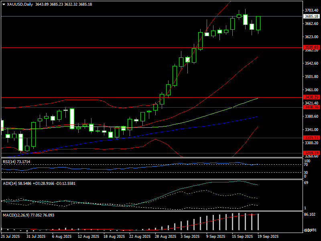
Task: Select the 3 Sep 2025 date marker
Action: pyautogui.click(x=190, y=237)
